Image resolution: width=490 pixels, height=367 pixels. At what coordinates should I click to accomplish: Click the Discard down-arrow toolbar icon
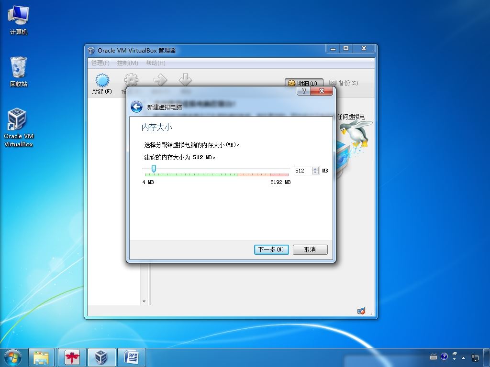tap(185, 80)
